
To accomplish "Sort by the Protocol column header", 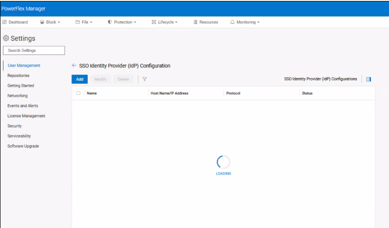I will (x=233, y=93).
